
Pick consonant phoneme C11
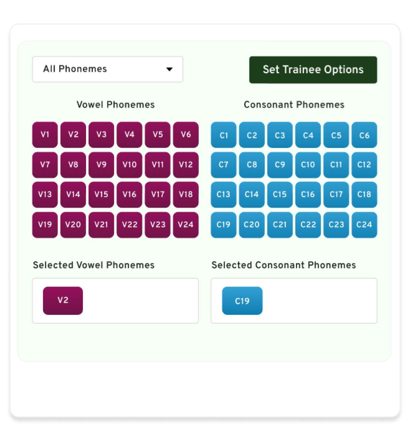pos(336,165)
